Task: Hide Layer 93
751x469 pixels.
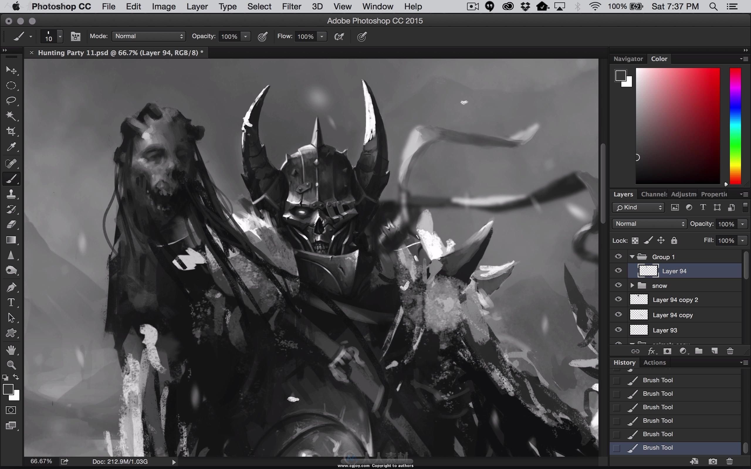Action: point(618,330)
